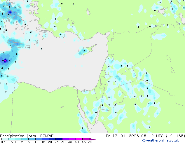Click the '3' precipitation value on Cyprus
The width and height of the screenshot is (185, 143).
pyautogui.click(x=84, y=51)
